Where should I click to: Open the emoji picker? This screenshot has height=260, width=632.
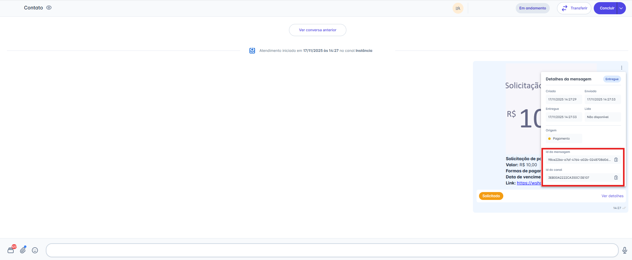[x=35, y=250]
